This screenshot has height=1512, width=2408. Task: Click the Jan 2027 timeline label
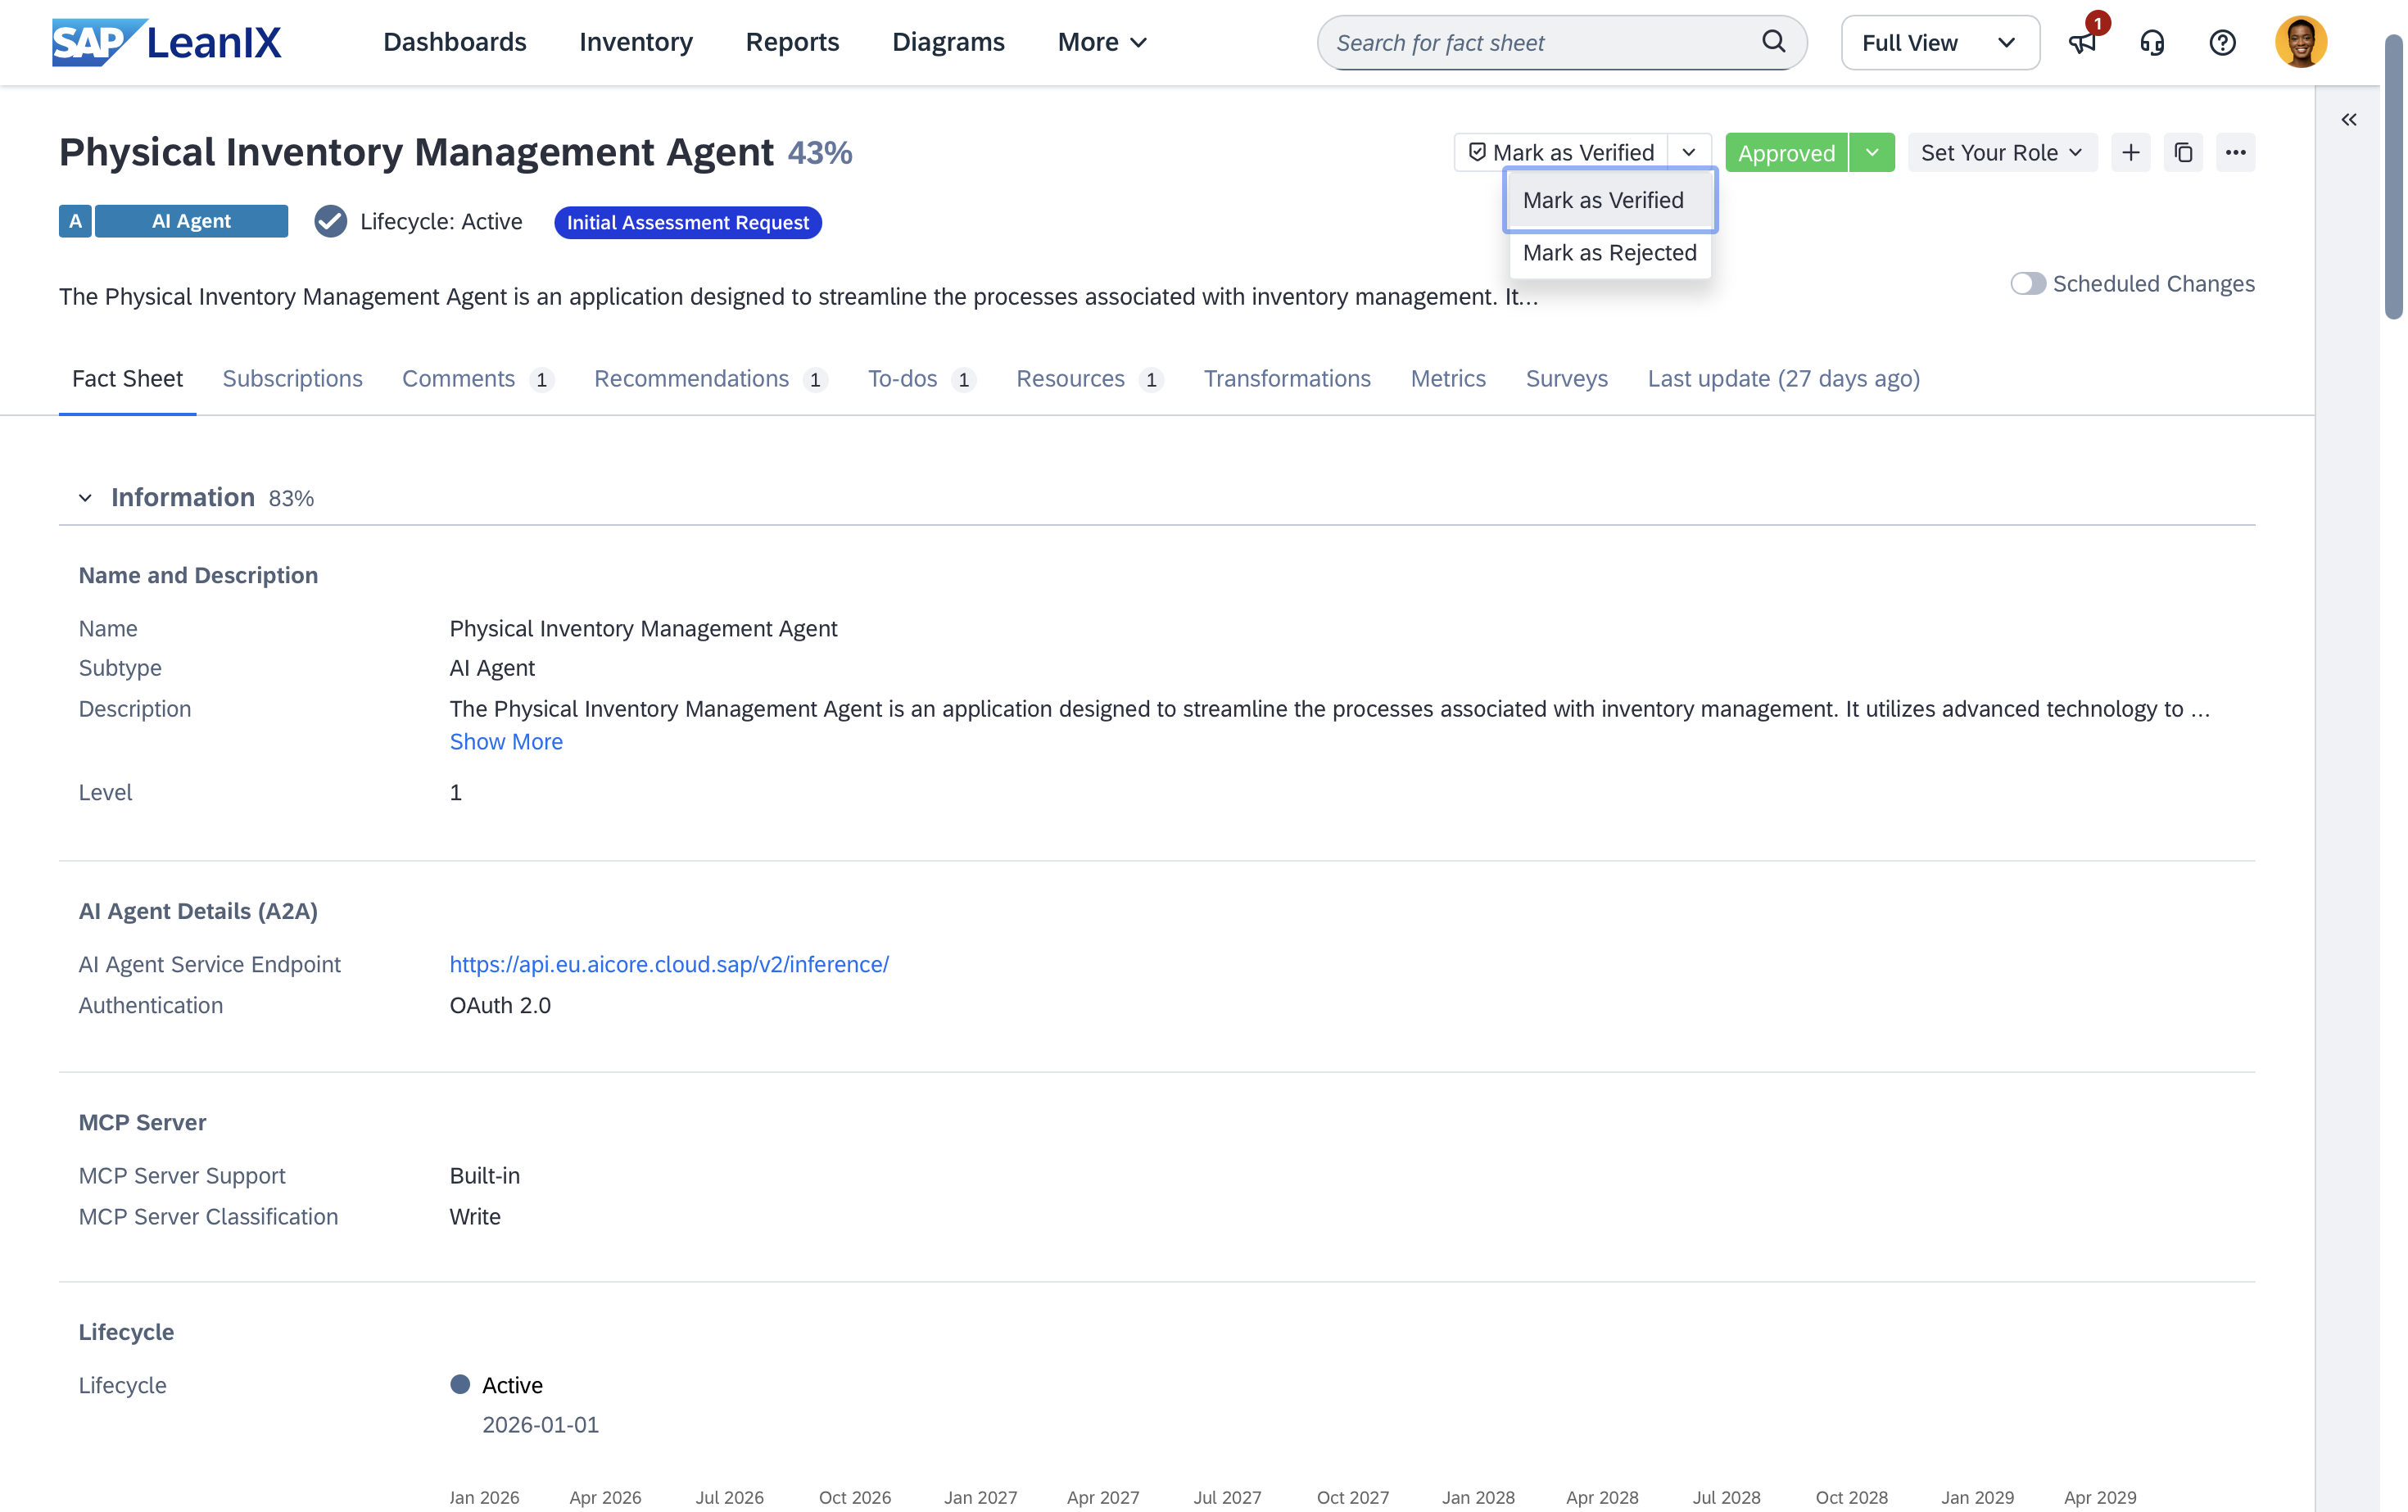pos(980,1497)
